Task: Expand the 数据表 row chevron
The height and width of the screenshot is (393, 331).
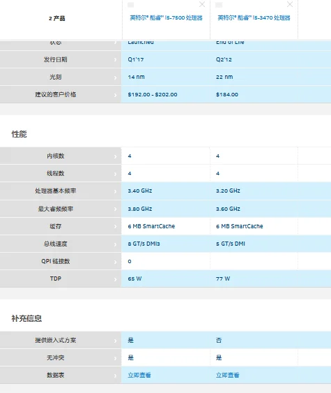Action: (x=116, y=376)
